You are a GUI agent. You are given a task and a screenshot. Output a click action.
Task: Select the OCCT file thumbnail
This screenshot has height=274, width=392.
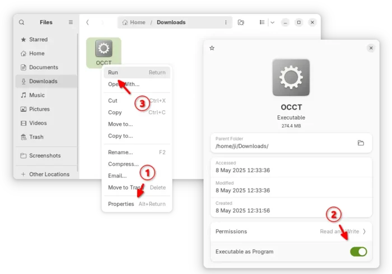(x=104, y=53)
